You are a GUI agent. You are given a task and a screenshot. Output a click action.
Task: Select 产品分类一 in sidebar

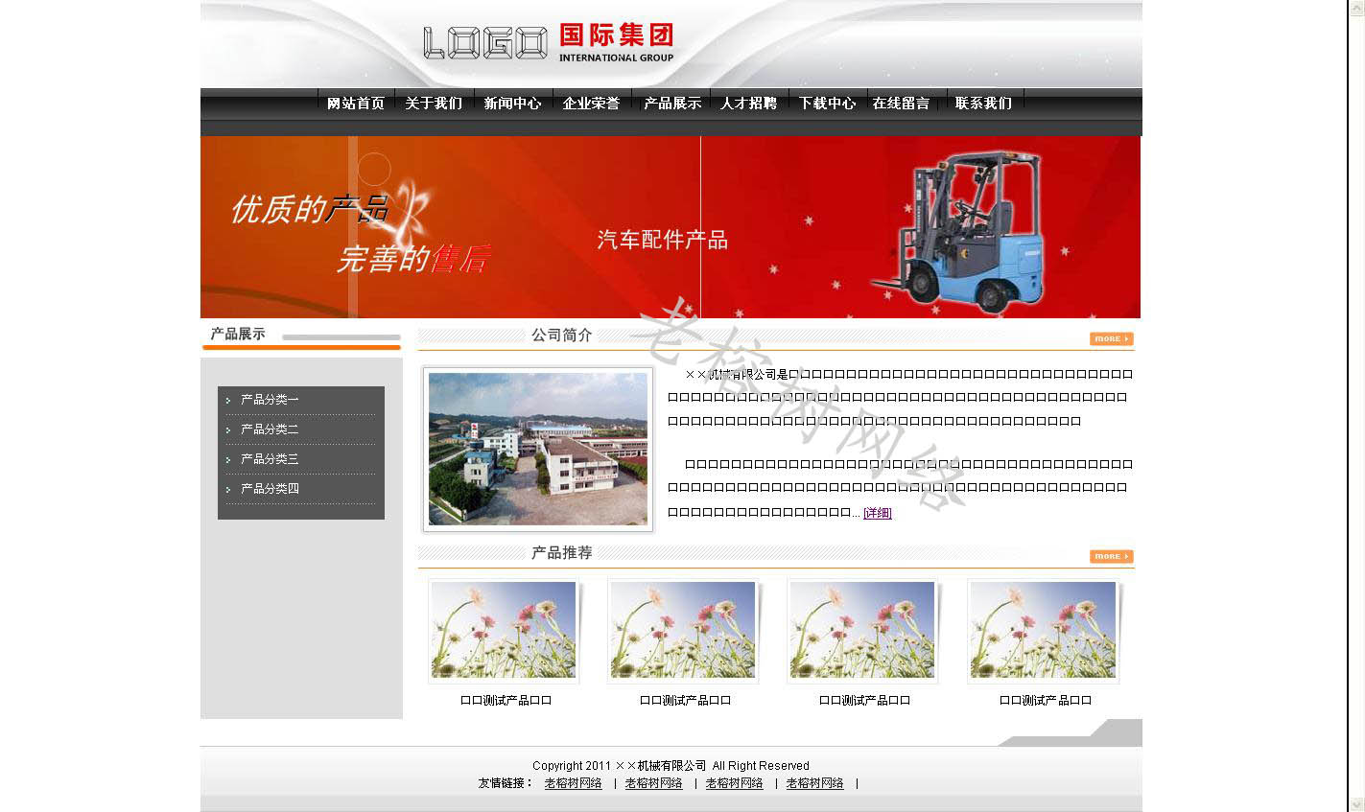pyautogui.click(x=270, y=400)
